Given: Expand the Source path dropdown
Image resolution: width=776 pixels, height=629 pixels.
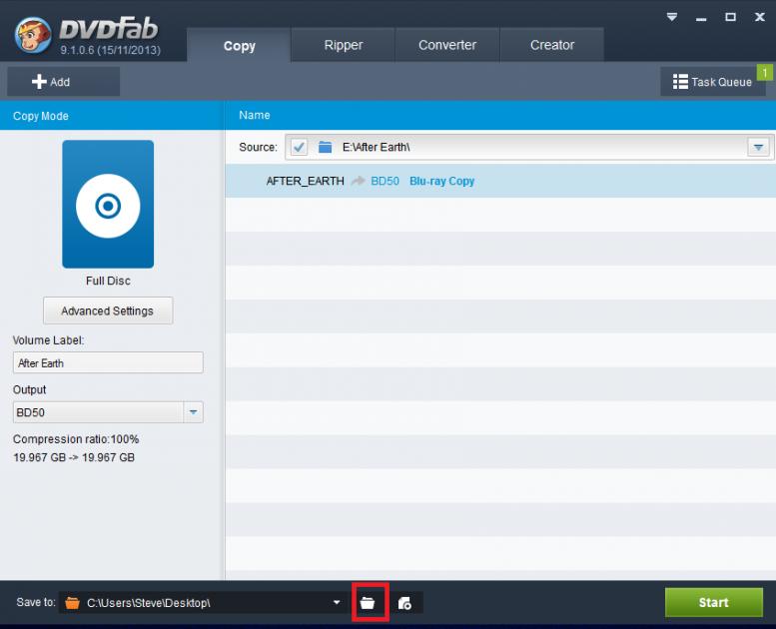Looking at the screenshot, I should tap(758, 148).
